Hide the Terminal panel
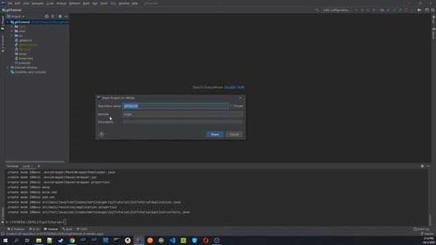436x245 pixels. point(429,166)
